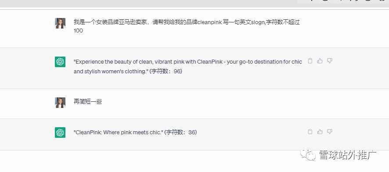The width and height of the screenshot is (389, 172).
Task: Click the first user prompt about cleanpink
Action: coord(187,26)
